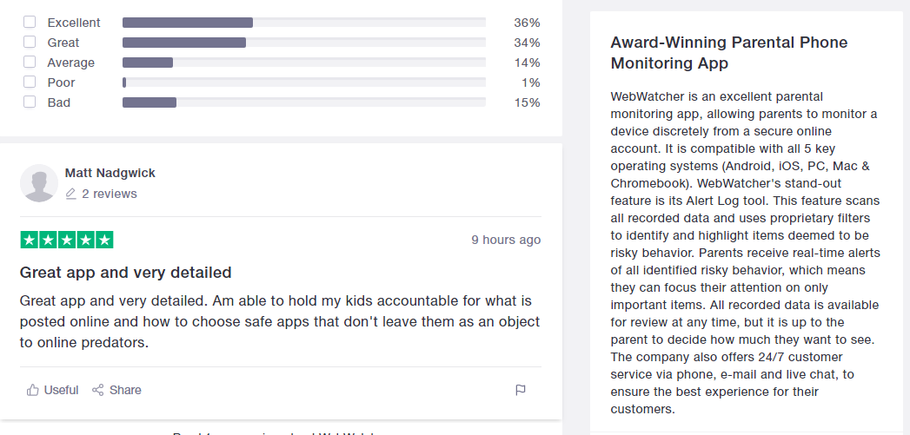Flag the review with the flag icon
Viewport: 910px width, 435px height.
[521, 390]
